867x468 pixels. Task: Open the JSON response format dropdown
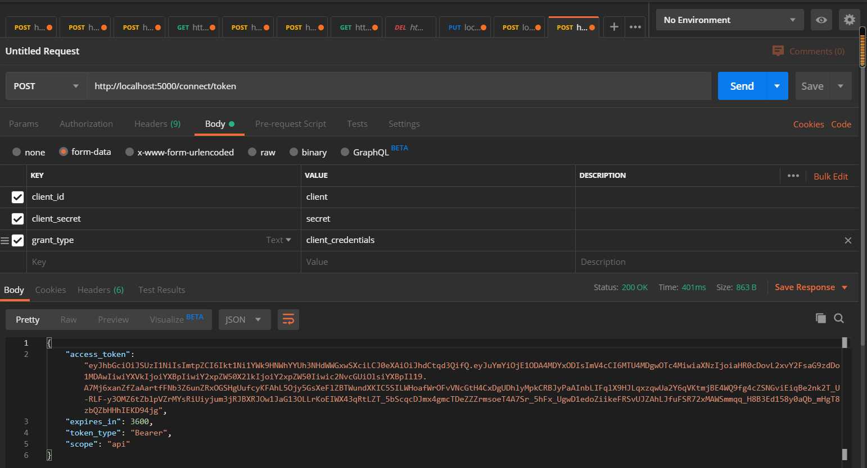point(244,319)
